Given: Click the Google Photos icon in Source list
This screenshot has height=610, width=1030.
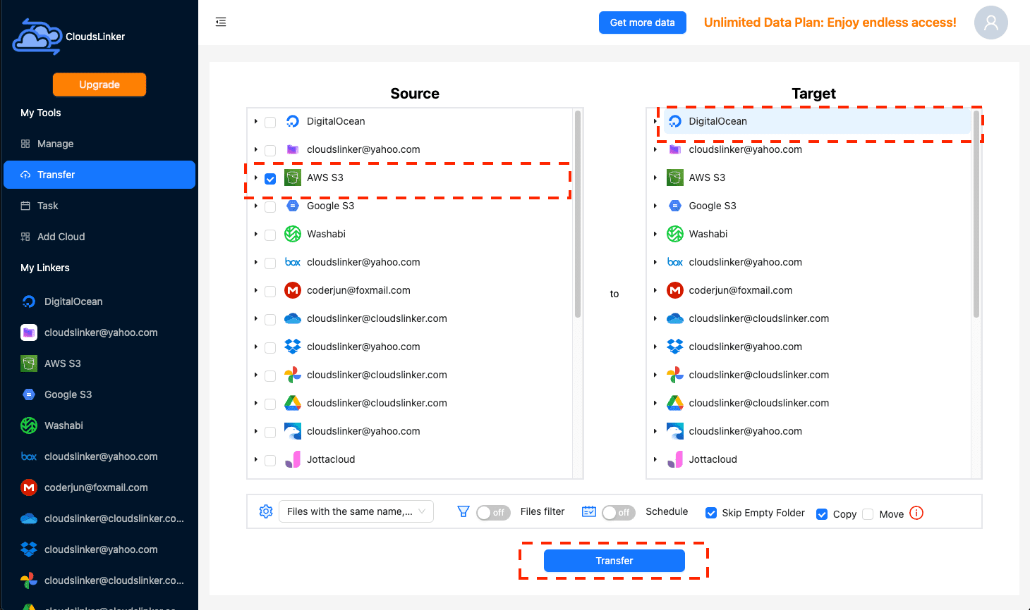Looking at the screenshot, I should (293, 375).
